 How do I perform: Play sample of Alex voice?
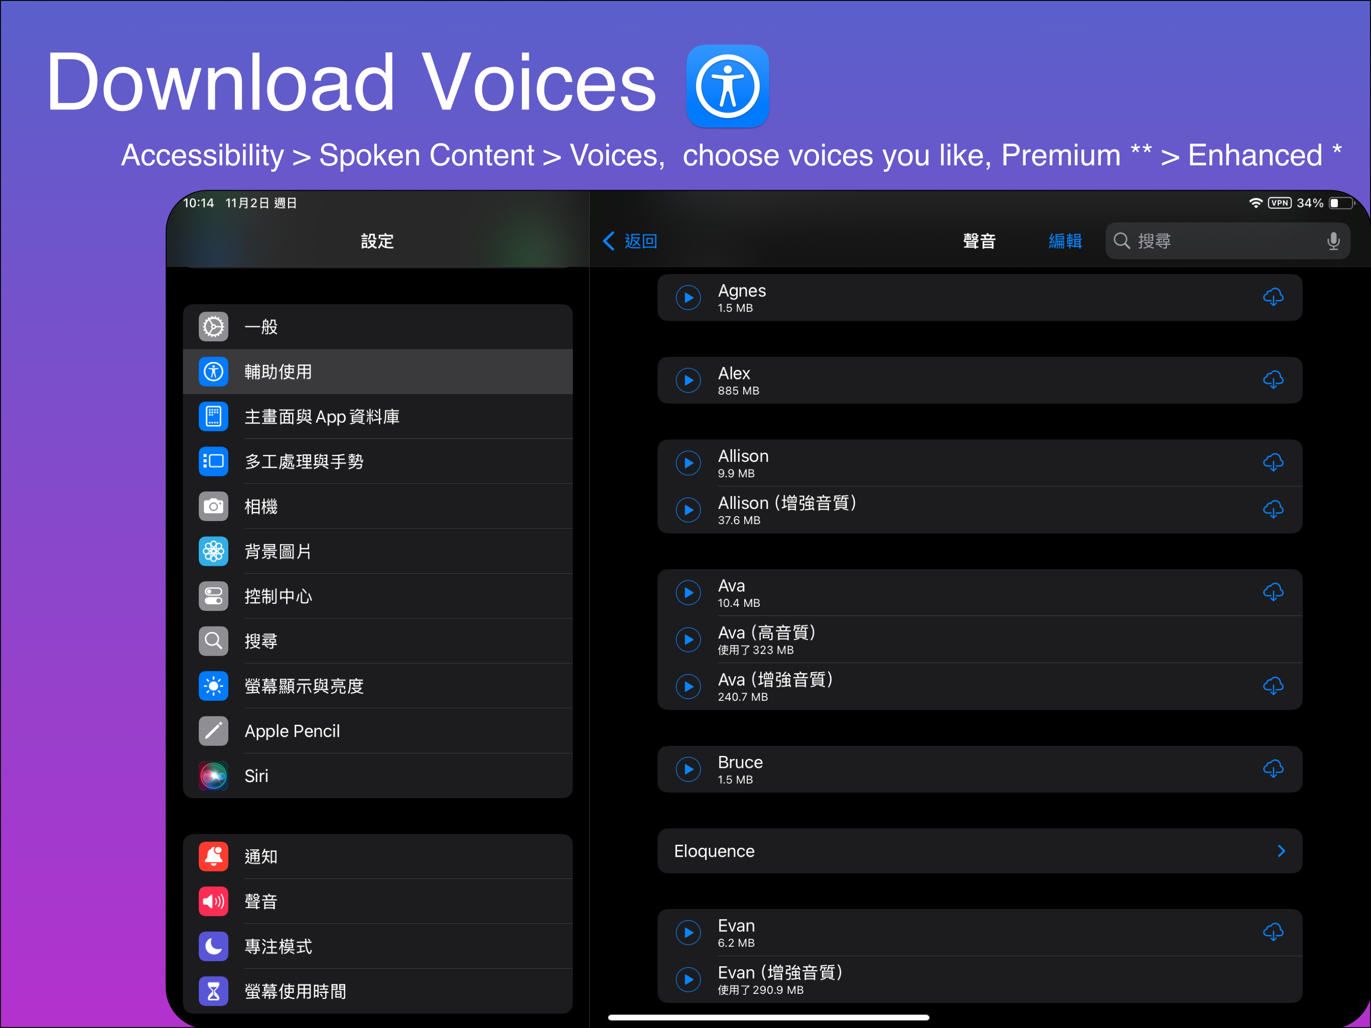click(x=688, y=380)
